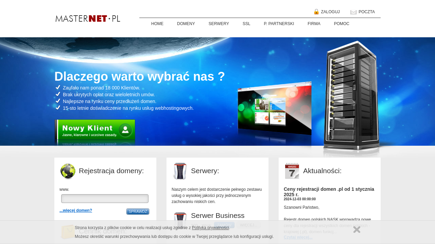435x244 pixels.
Task: Click Najlepsze na rynku ceny przedłużeń domen text
Action: 109,101
